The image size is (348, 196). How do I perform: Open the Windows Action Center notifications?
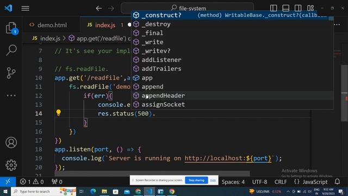(341, 191)
